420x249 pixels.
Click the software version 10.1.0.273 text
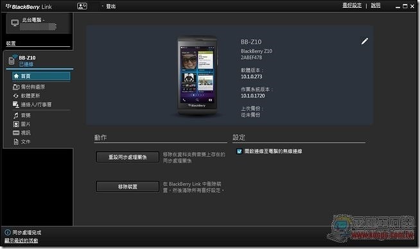click(x=252, y=76)
